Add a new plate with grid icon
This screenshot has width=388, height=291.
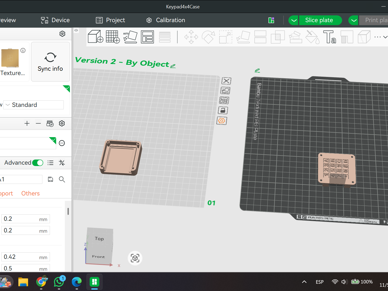(113, 37)
